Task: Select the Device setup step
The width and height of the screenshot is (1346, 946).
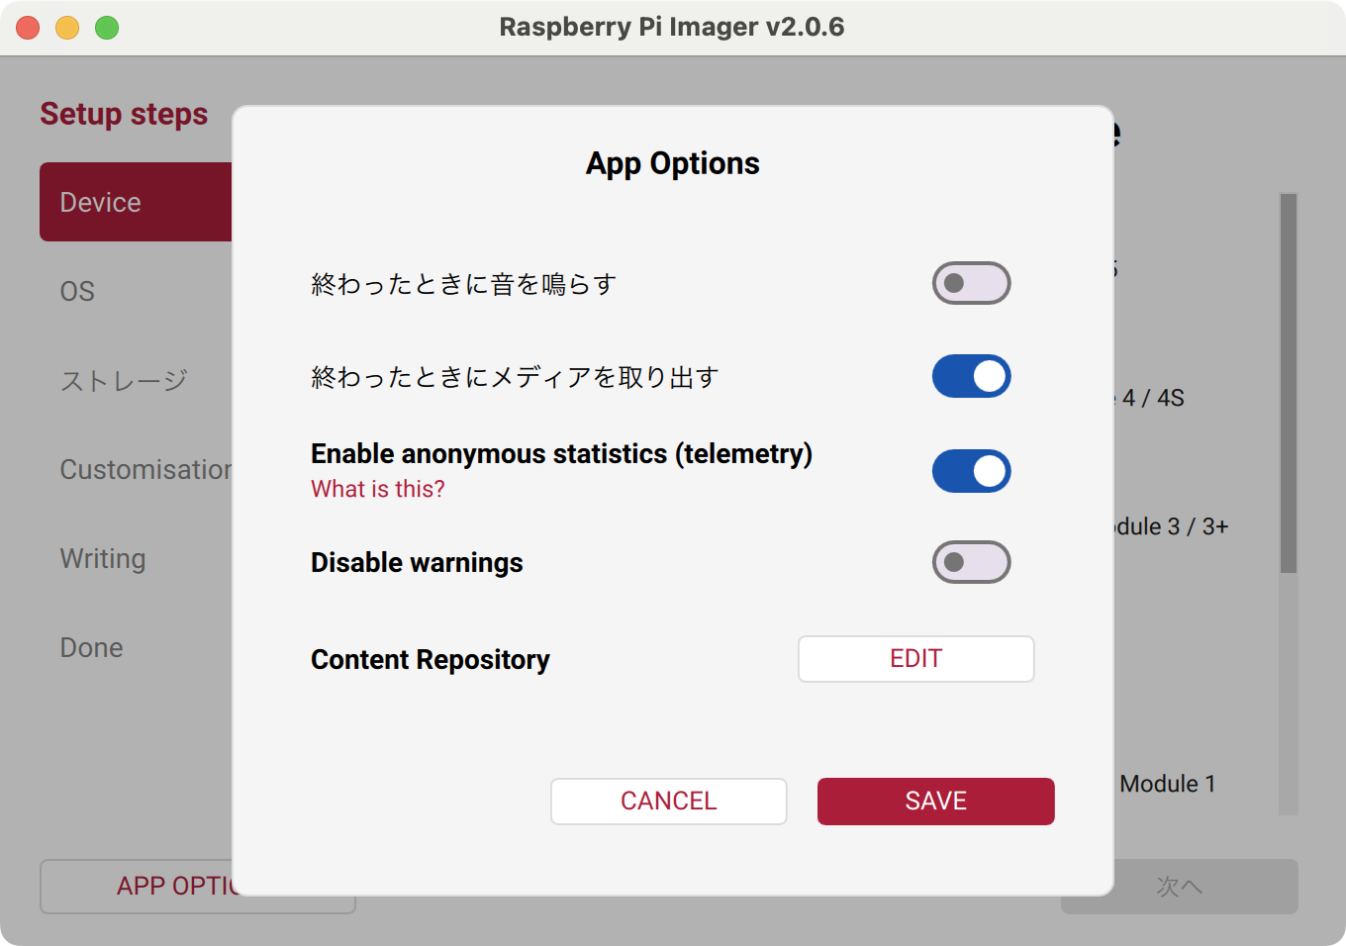Action: 137,202
